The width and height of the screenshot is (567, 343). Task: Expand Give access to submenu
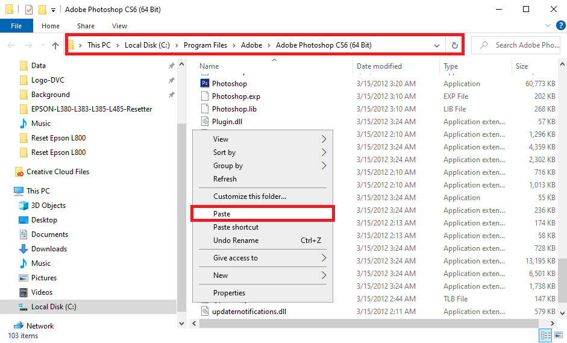tap(324, 257)
